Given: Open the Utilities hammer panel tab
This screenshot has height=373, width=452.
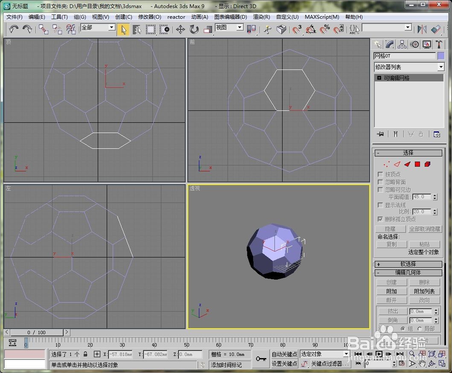Looking at the screenshot, I should 439,44.
